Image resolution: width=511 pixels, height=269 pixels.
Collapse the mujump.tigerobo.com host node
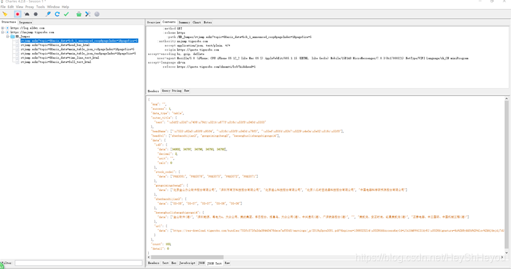coord(3,32)
